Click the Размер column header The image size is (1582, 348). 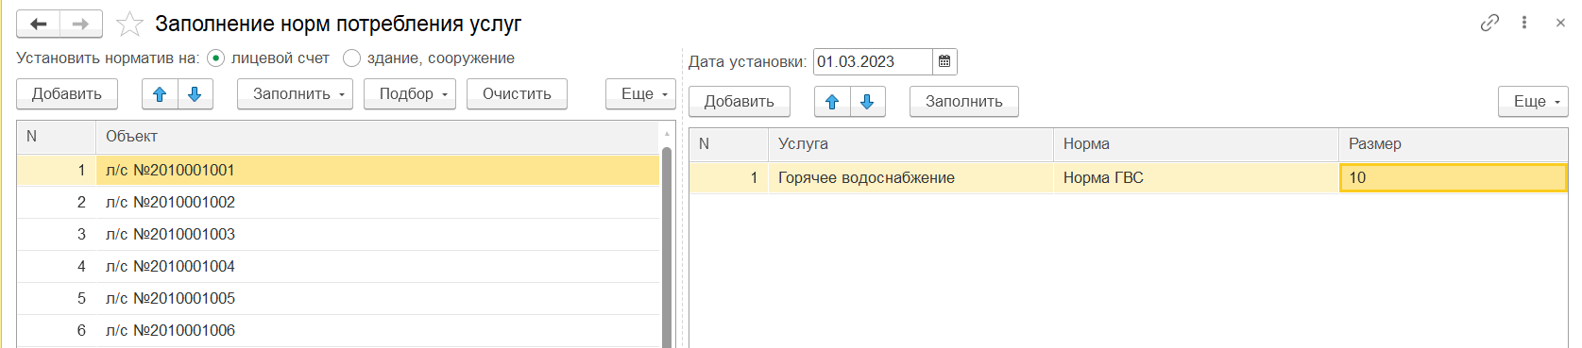point(1454,144)
